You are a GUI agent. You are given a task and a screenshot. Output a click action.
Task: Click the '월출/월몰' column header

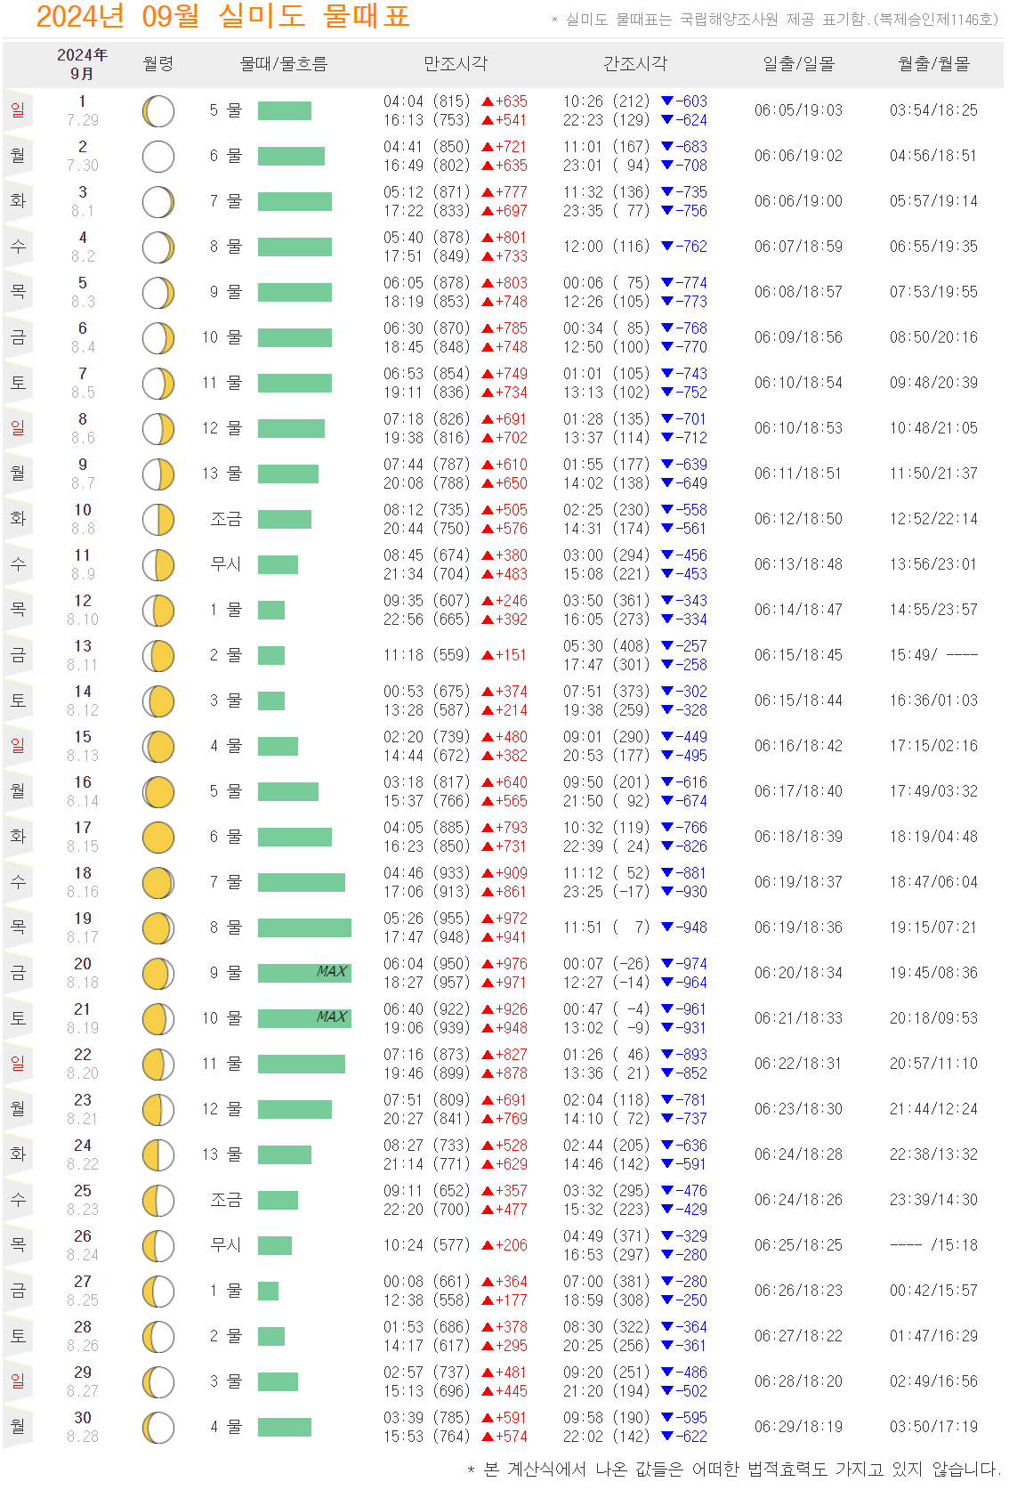934,64
